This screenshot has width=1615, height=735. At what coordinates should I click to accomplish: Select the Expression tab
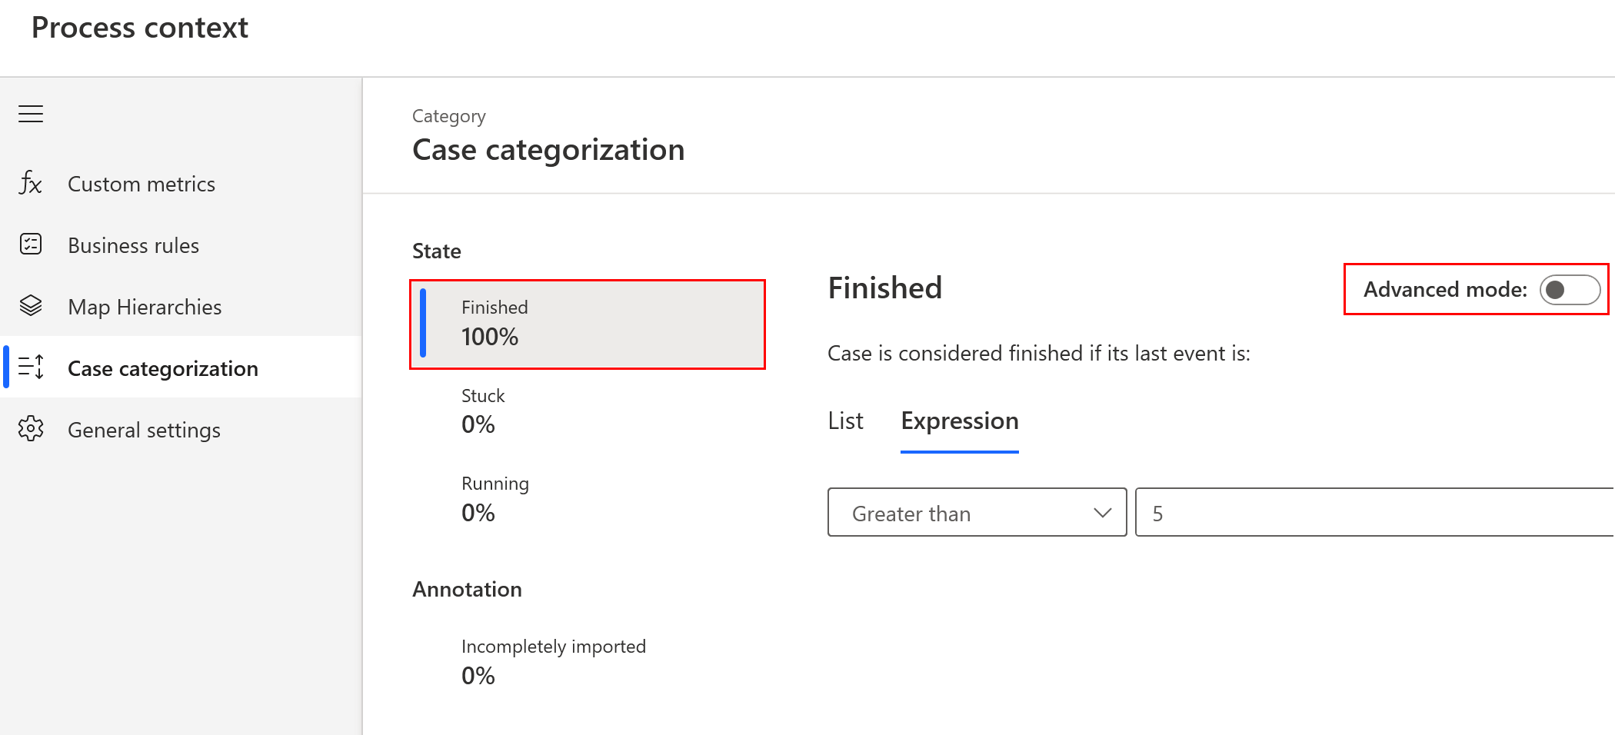pos(959,421)
